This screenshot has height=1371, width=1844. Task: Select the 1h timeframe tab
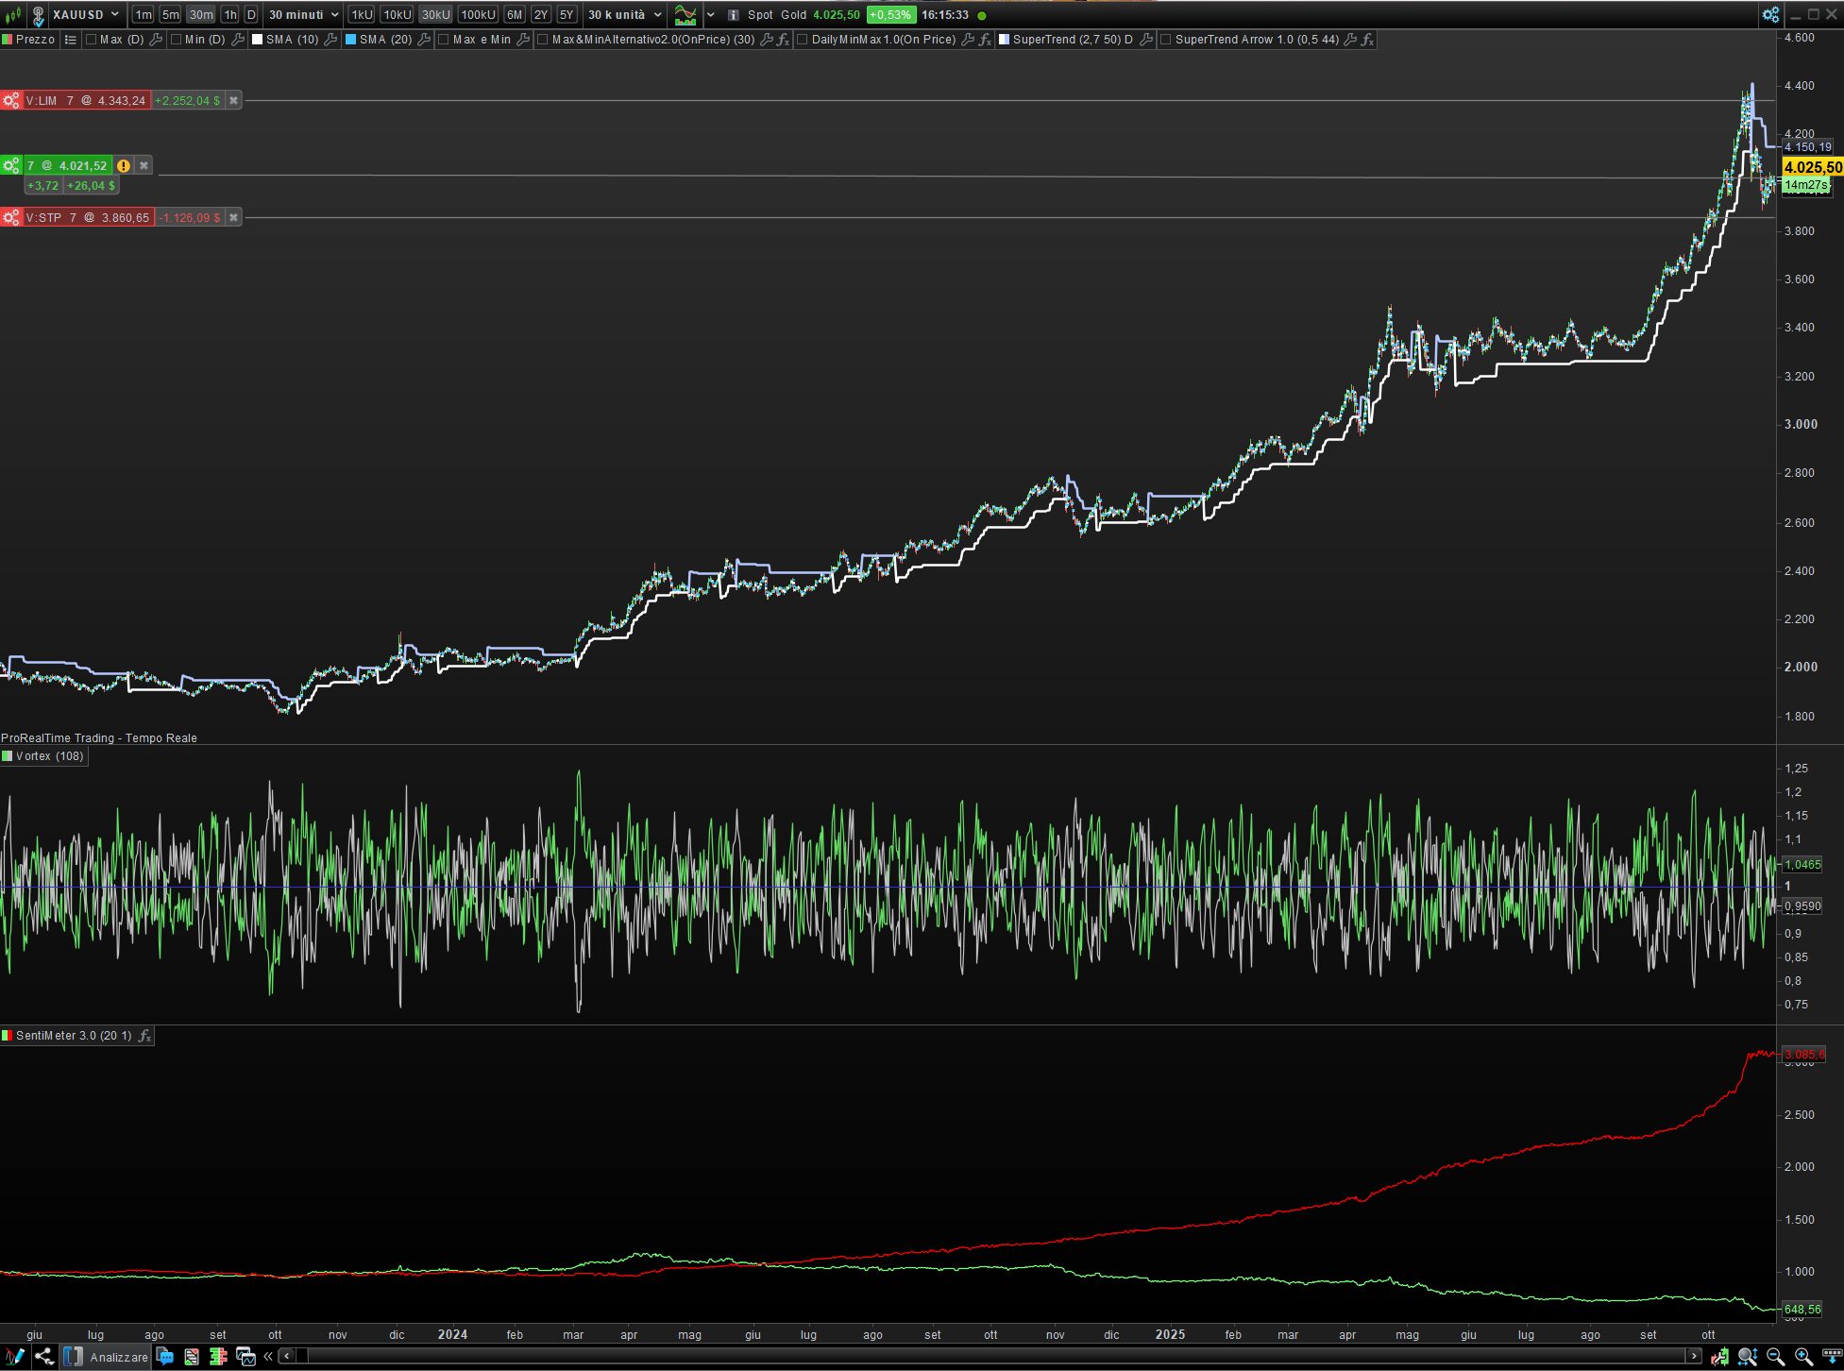[229, 15]
